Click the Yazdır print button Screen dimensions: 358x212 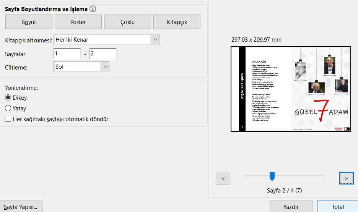(291, 207)
